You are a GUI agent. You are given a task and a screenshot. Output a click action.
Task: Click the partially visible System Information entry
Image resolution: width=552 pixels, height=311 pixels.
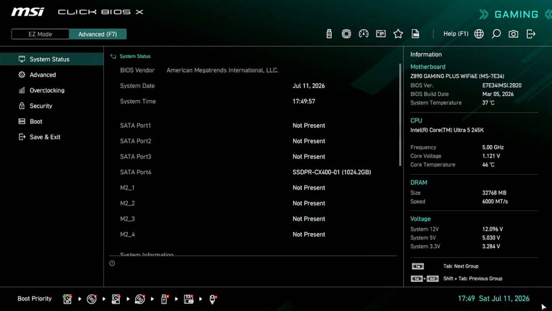[147, 254]
